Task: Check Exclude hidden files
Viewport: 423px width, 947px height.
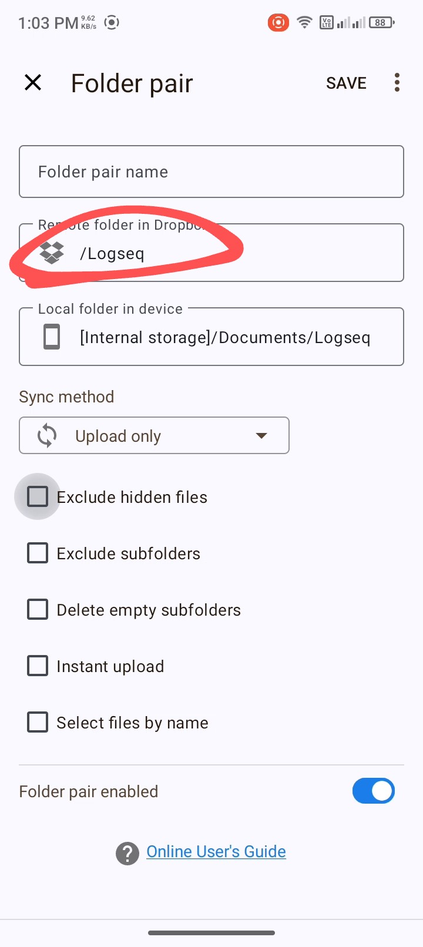Action: (x=38, y=497)
